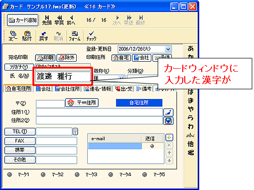Switch to the 会社住所 tab
The width and height of the screenshot is (254, 190).
tap(67, 89)
